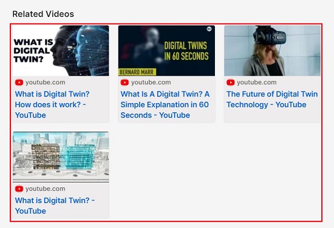Click the 'Related Videos' heading
The width and height of the screenshot is (334, 228).
tap(43, 14)
